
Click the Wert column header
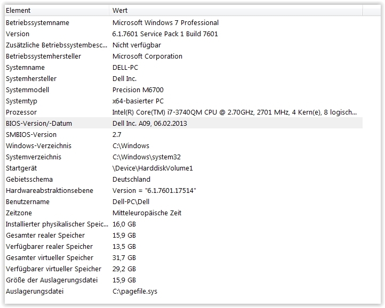(236, 11)
